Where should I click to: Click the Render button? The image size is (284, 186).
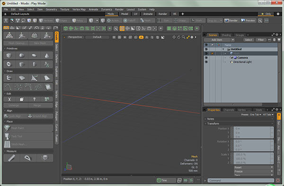coord(231,21)
